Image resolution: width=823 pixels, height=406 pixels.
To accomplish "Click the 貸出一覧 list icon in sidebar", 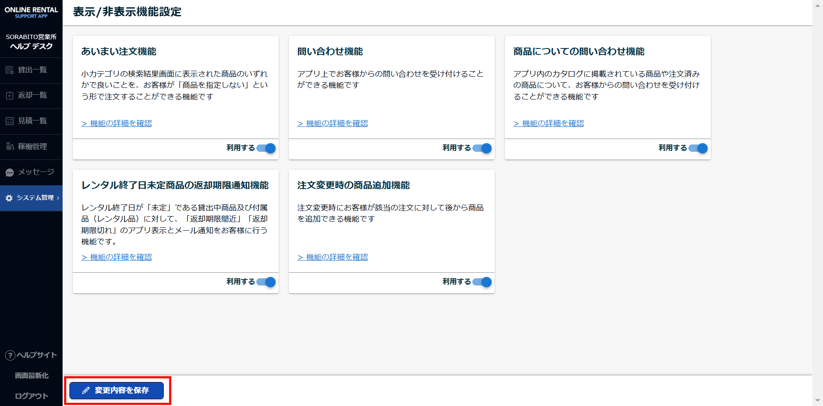I will pyautogui.click(x=9, y=70).
